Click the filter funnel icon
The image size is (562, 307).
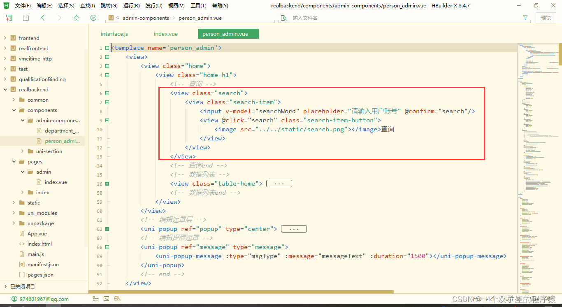(525, 18)
